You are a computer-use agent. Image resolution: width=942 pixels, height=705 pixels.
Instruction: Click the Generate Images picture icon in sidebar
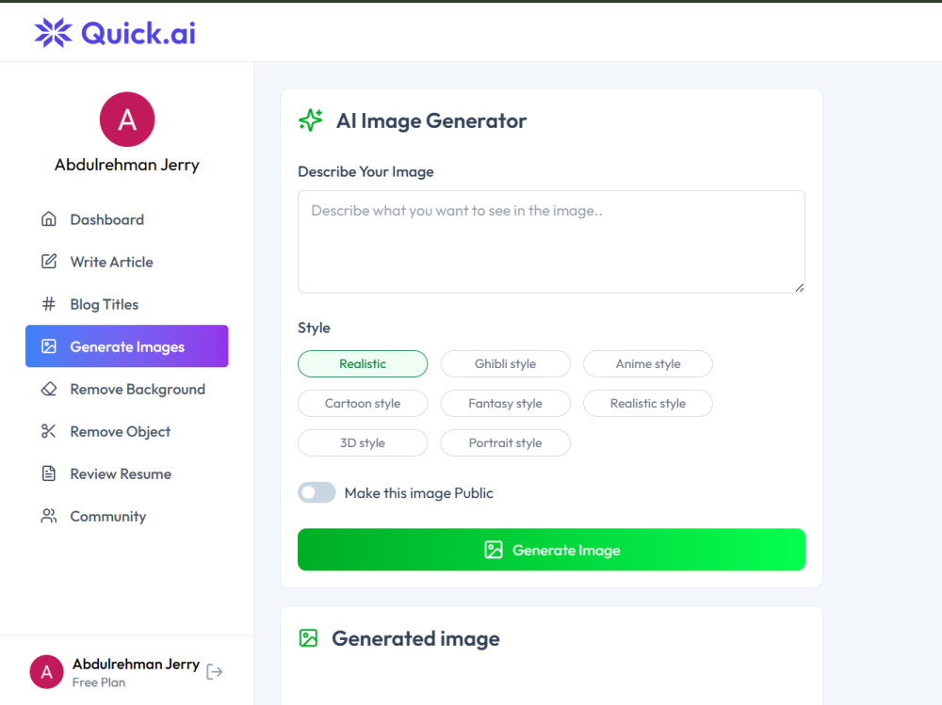pyautogui.click(x=49, y=346)
